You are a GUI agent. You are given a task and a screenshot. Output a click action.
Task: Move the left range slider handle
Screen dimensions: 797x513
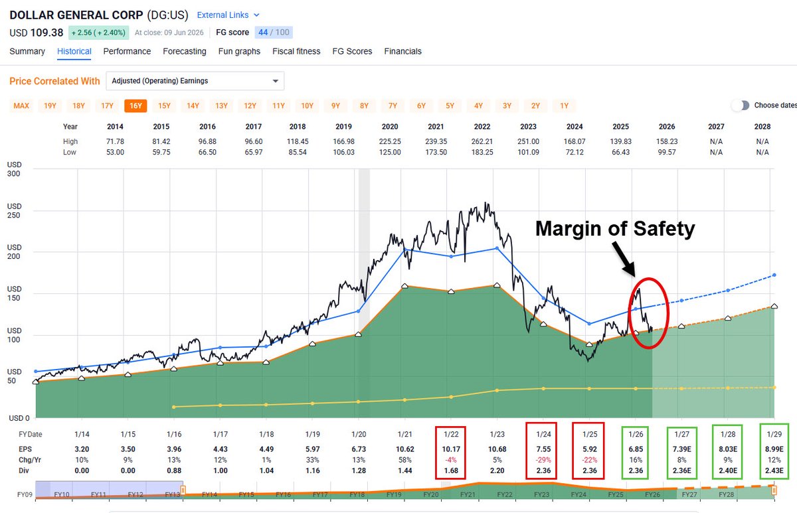coord(183,491)
